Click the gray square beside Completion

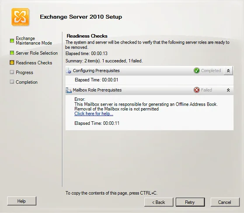pyautogui.click(x=12, y=82)
